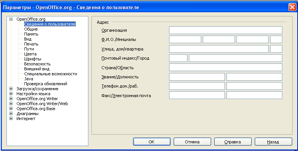Viewport: 298px width, 151px height.
Task: Click the first Ф.И.О. name field
Action: tap(185, 39)
